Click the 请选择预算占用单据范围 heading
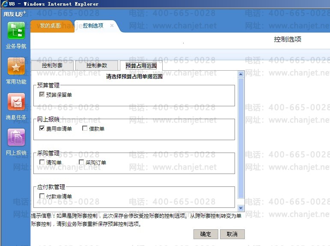This screenshot has height=246, width=330. tap(134, 77)
